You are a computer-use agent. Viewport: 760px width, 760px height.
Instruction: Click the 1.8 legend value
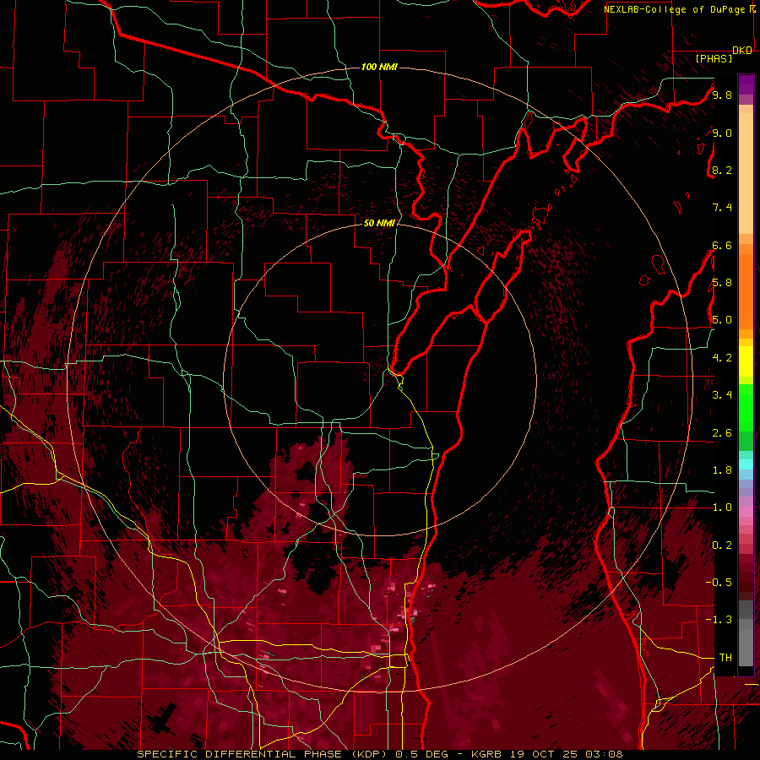click(722, 470)
